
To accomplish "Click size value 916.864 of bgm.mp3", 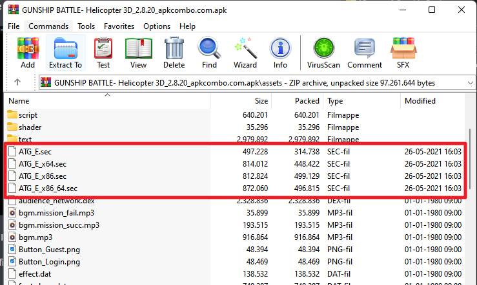I will tap(255, 237).
